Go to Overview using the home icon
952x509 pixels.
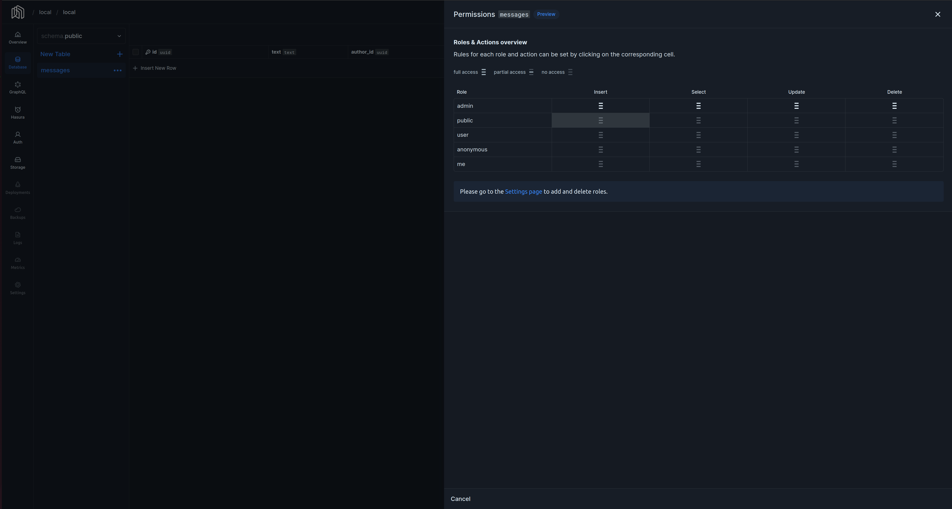[x=17, y=38]
